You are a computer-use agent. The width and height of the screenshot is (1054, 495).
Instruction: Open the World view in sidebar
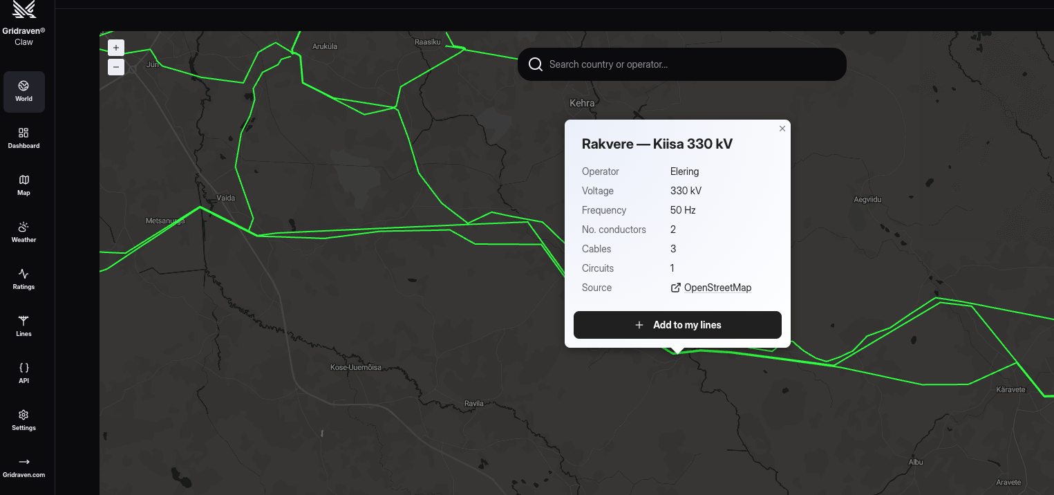[x=24, y=91]
